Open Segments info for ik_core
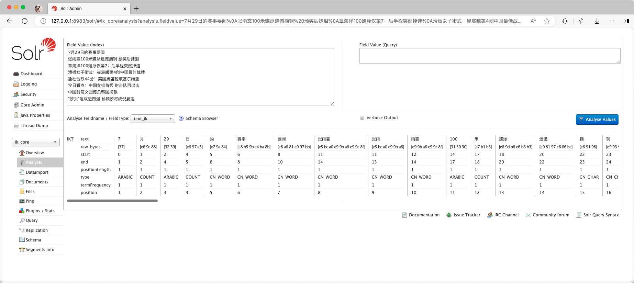This screenshot has width=634, height=283. [40, 250]
